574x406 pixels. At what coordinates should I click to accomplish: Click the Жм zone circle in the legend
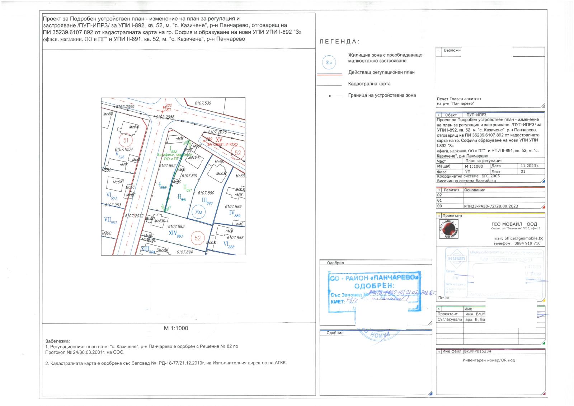point(329,63)
